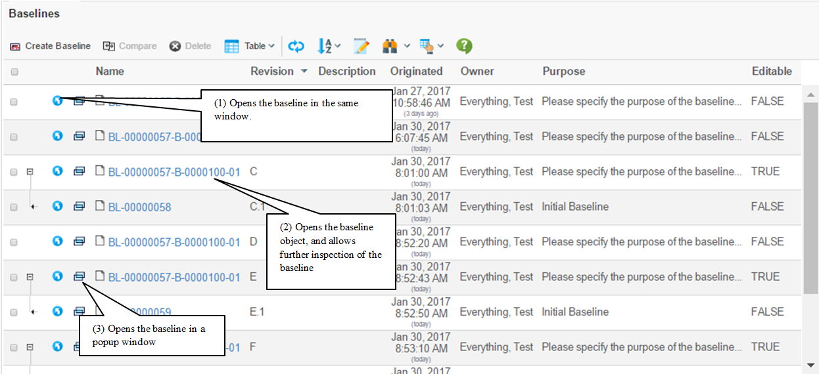Click the binoculars find icon
This screenshot has height=374, width=819.
tap(390, 46)
